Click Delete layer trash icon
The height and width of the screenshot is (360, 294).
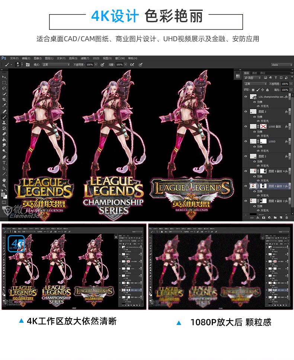(x=287, y=217)
